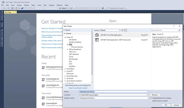
Task: Click the New Project toolbar icon
Action: click(12, 8)
